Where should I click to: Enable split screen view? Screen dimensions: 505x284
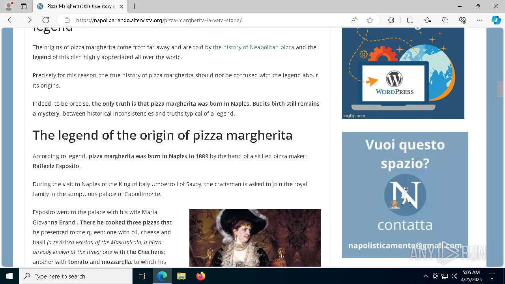[x=410, y=20]
